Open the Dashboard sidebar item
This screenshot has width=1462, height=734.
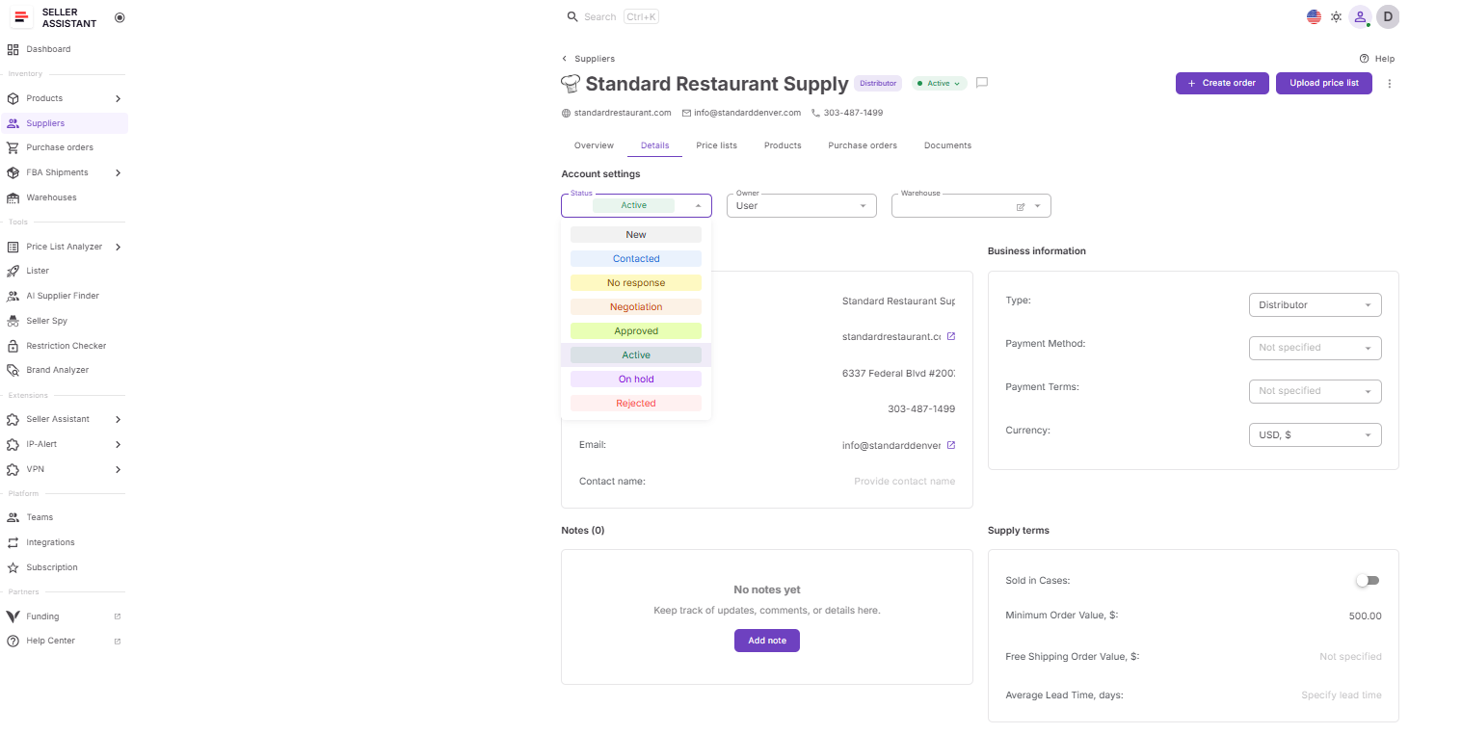click(64, 49)
